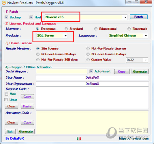This screenshot has width=154, height=144.
Task: Open the By DeltaFoX link
Action: (x=15, y=139)
